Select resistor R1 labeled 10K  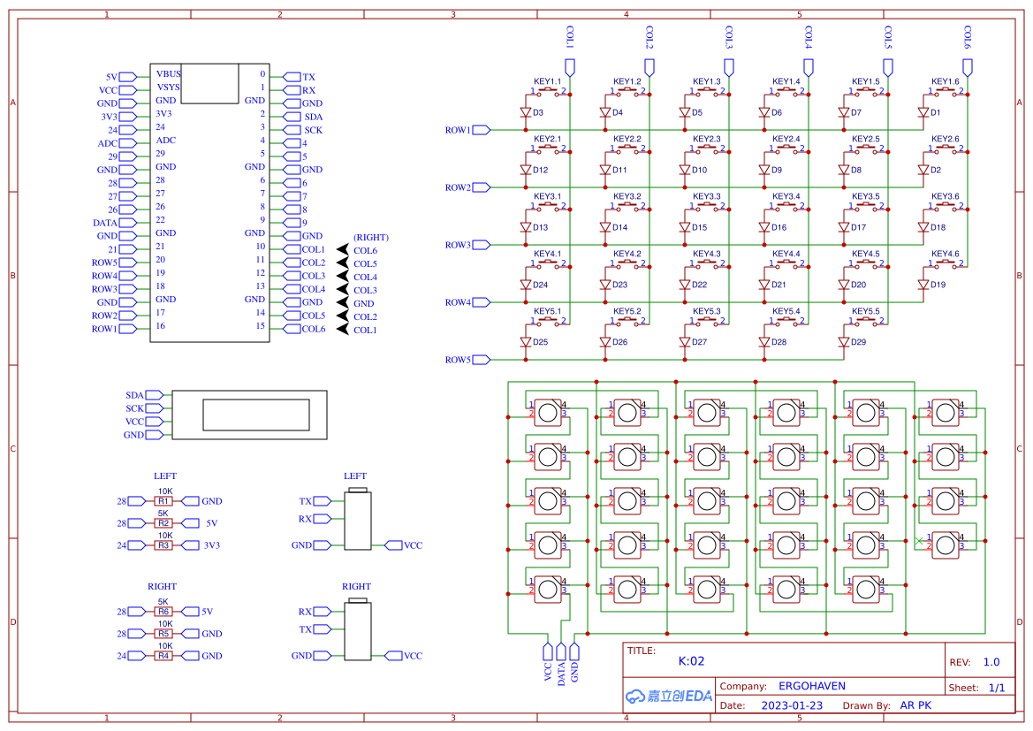pos(164,500)
